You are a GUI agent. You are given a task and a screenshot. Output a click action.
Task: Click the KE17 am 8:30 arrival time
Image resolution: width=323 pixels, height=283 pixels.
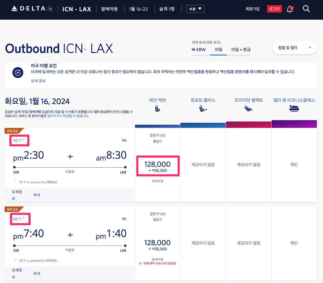(111, 156)
